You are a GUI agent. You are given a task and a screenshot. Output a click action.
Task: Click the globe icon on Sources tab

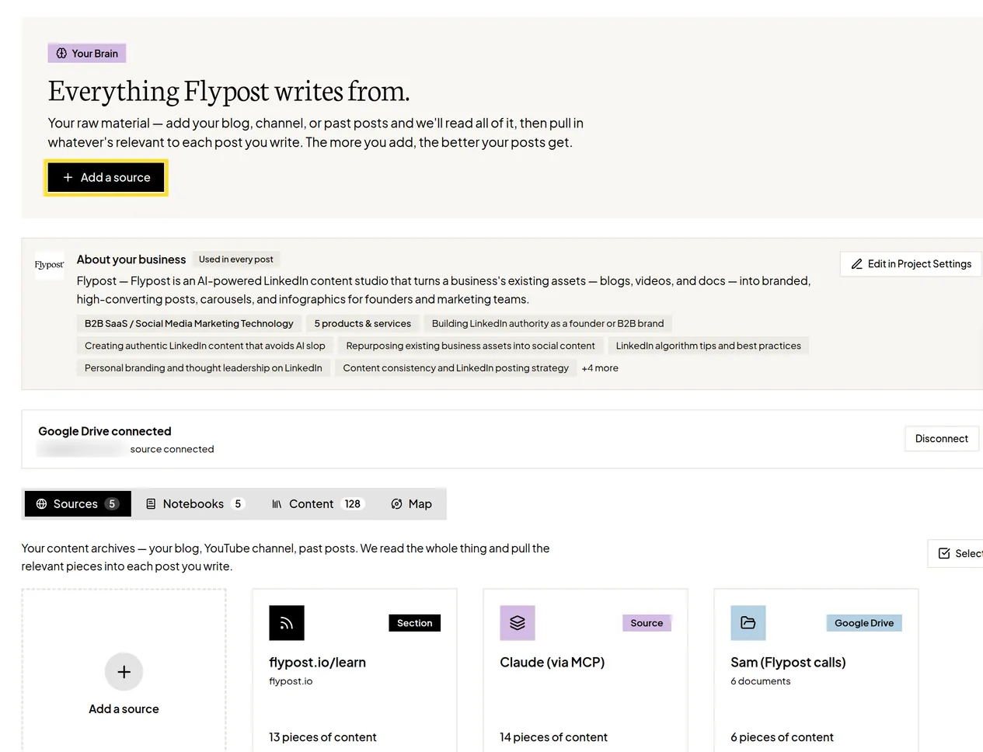click(x=42, y=504)
